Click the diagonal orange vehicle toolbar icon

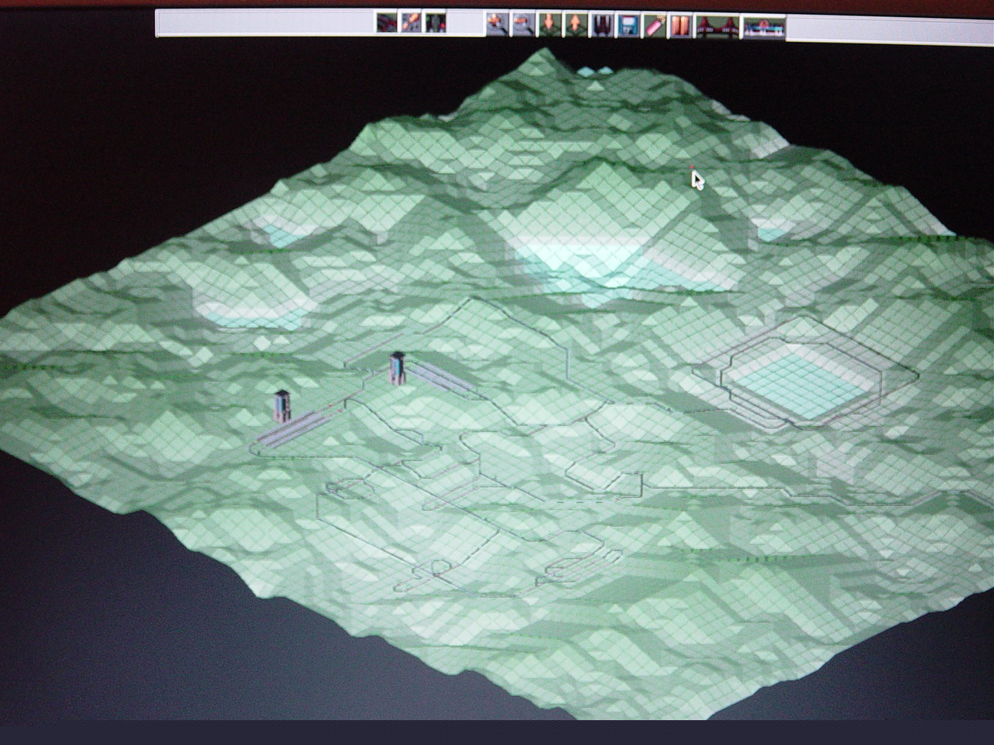click(x=411, y=23)
